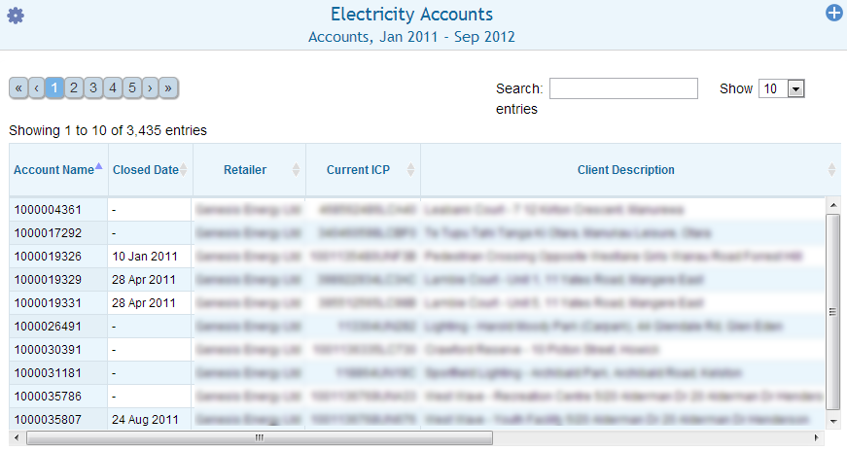Click the blue plus add icon

click(833, 14)
